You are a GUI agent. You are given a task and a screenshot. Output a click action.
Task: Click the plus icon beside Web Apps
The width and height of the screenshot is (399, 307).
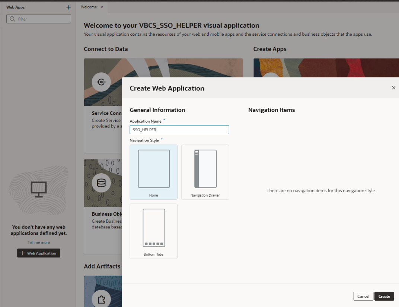tap(68, 7)
